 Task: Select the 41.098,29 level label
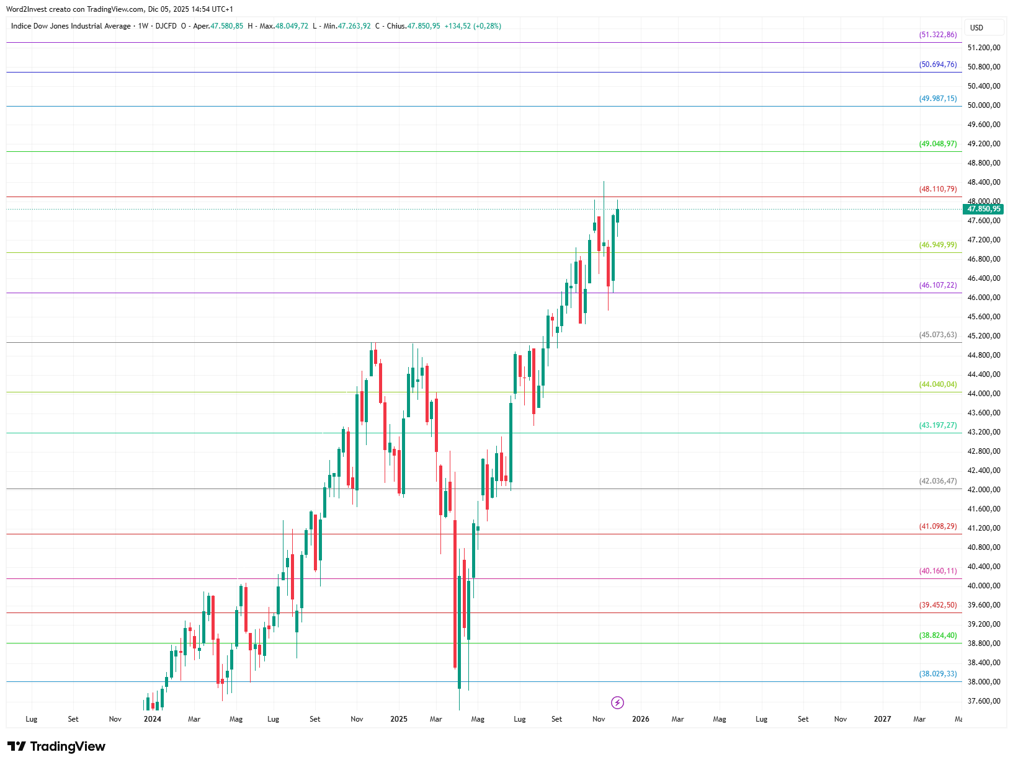pyautogui.click(x=938, y=526)
